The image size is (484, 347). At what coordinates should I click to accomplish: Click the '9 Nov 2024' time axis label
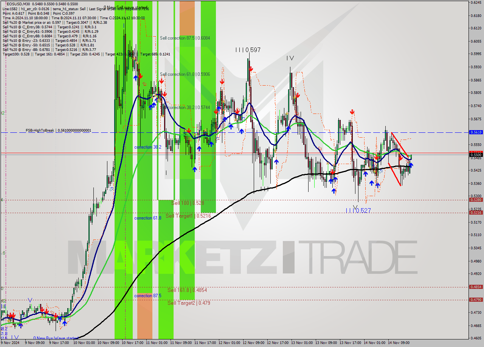click(x=9, y=343)
